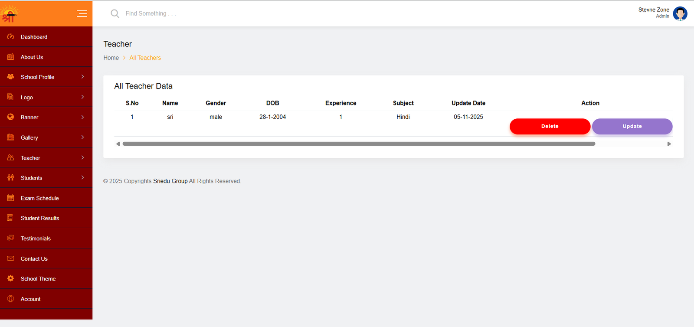Expand the Students submenu chevron
This screenshot has width=694, height=327.
coord(82,178)
